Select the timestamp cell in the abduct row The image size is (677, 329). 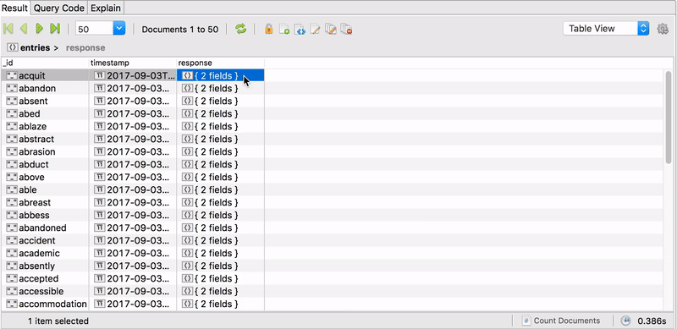133,164
